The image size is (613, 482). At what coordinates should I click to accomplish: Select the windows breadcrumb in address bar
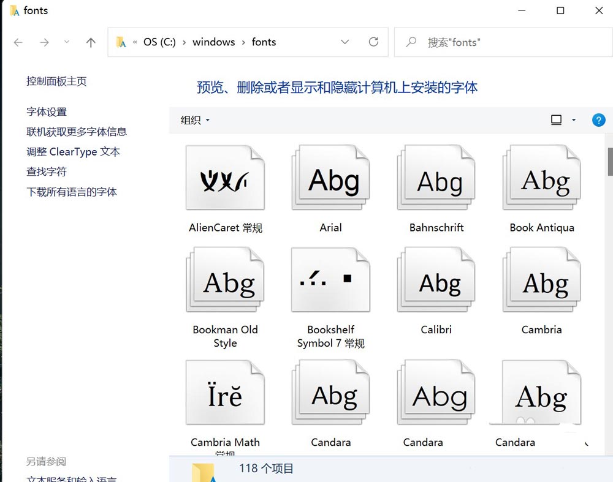pyautogui.click(x=213, y=42)
